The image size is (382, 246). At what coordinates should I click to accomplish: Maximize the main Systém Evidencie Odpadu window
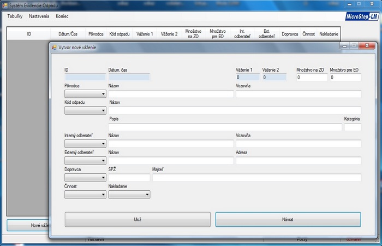[x=359, y=4]
